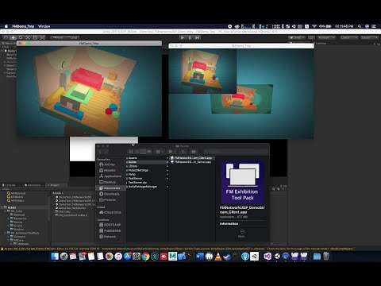Open the Trash from the Dock
Viewport: 381px width, 286px height.
(326, 256)
